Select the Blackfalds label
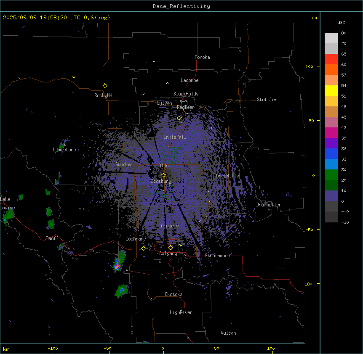The image size is (363, 354). [186, 94]
